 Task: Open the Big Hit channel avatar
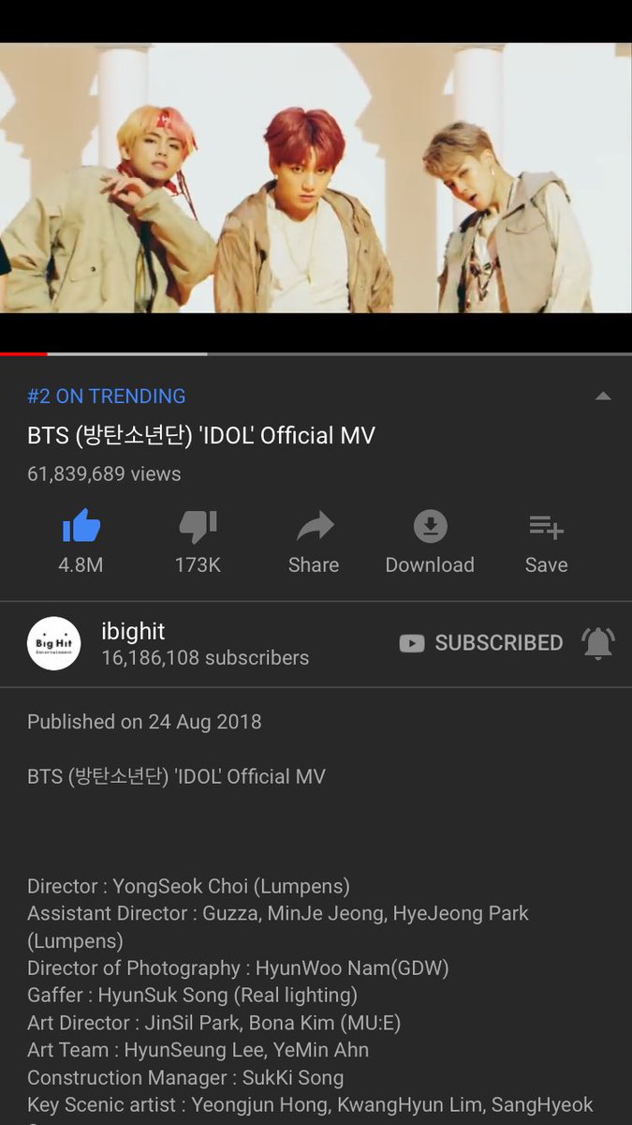tap(53, 643)
